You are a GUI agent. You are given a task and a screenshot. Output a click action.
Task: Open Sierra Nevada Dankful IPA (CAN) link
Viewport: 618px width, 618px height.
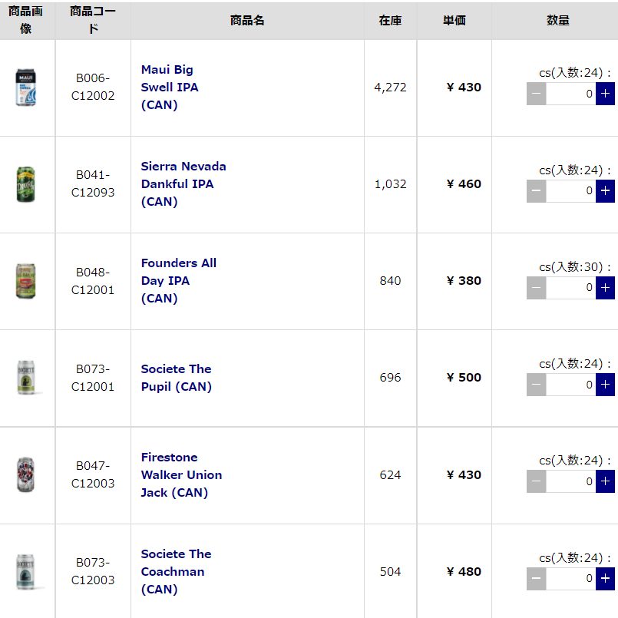point(183,183)
